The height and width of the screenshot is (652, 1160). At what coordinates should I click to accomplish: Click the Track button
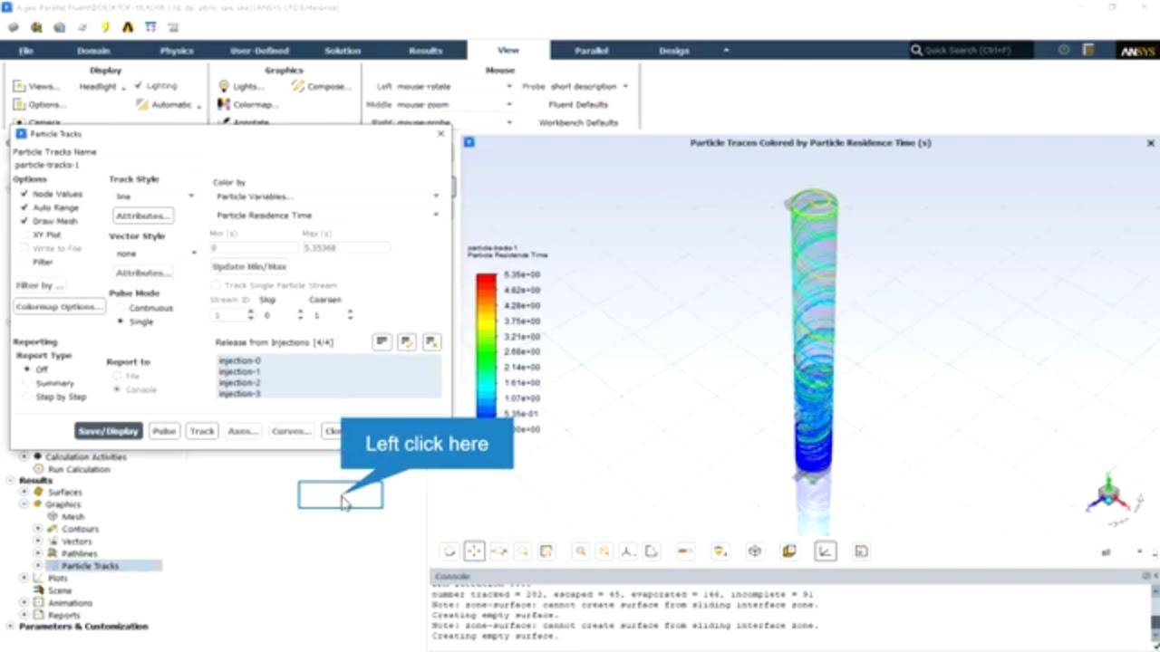pos(202,431)
